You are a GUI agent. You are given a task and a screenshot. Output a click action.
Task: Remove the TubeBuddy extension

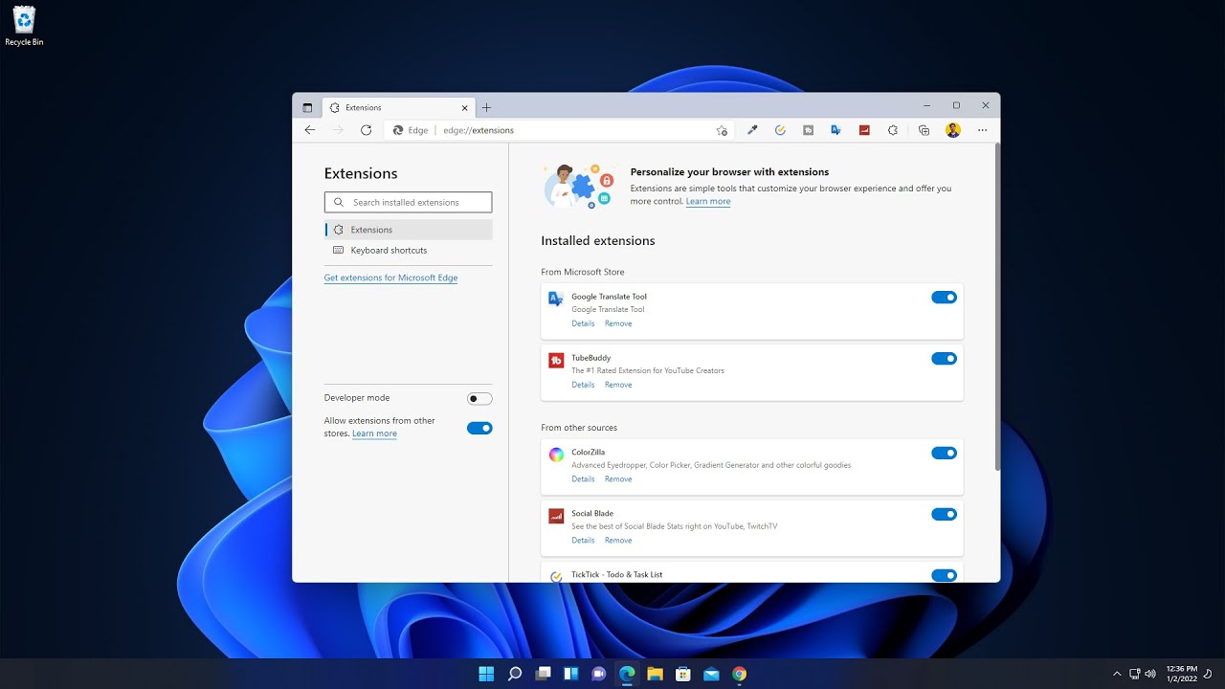618,385
